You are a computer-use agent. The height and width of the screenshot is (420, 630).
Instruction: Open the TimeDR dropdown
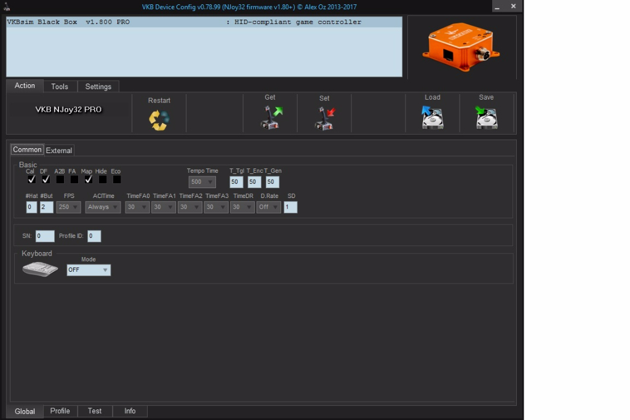tap(242, 207)
